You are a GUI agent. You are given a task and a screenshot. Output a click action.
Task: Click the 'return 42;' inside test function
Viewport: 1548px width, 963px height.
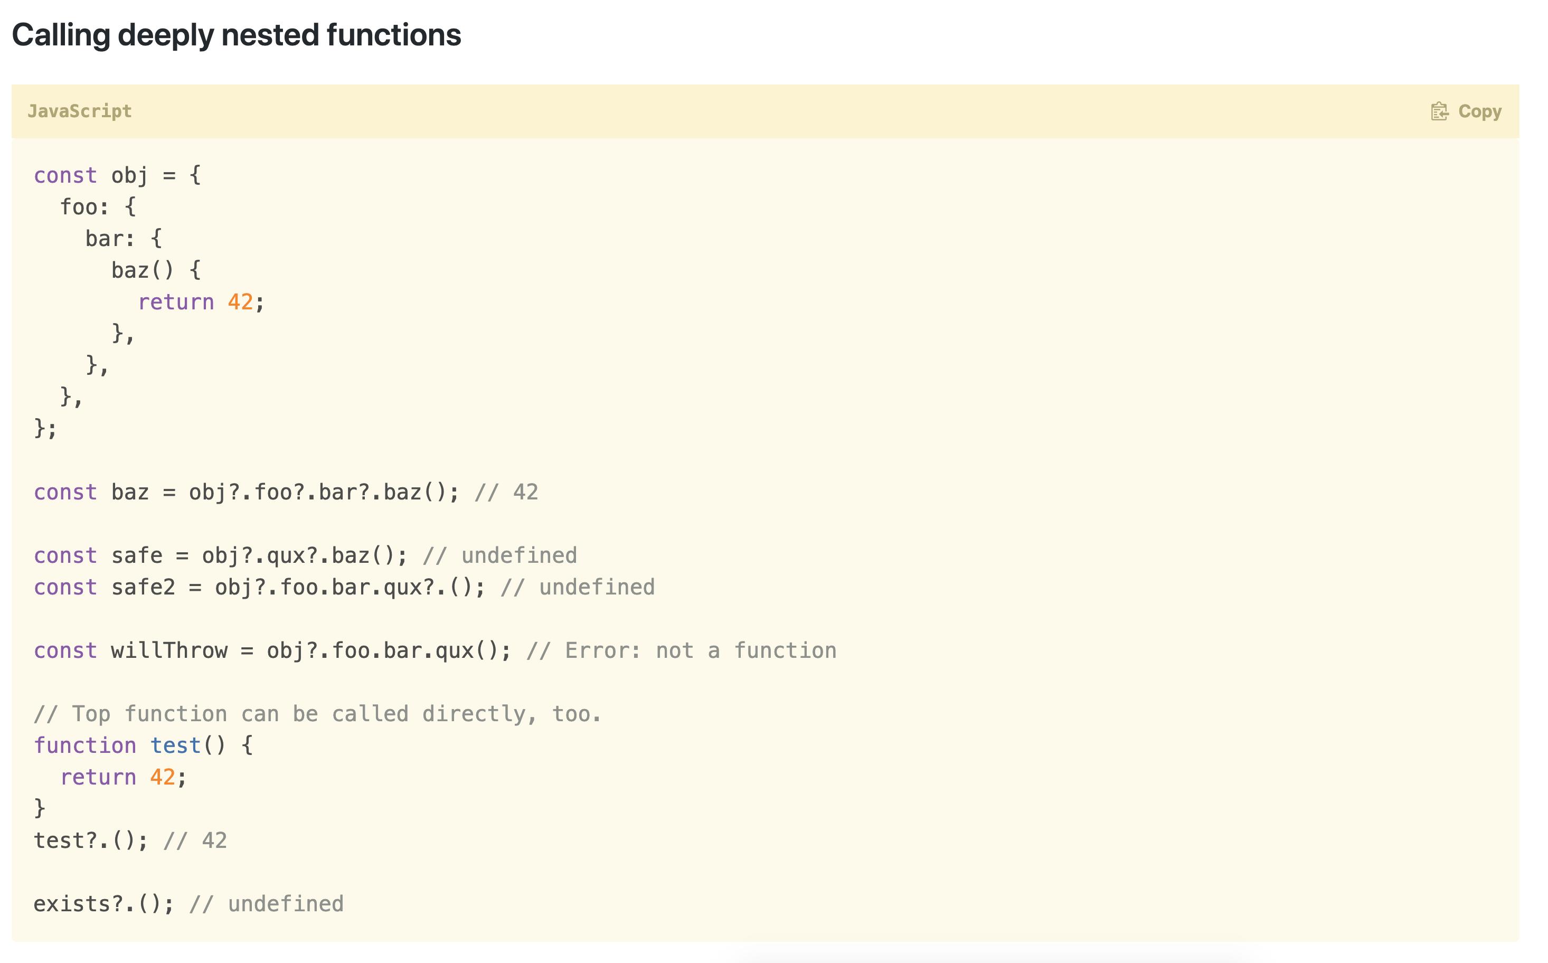pyautogui.click(x=124, y=777)
